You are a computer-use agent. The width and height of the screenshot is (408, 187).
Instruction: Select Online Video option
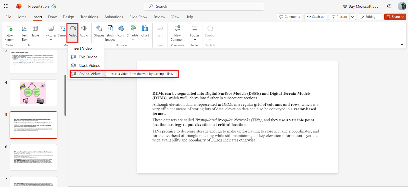coord(86,74)
